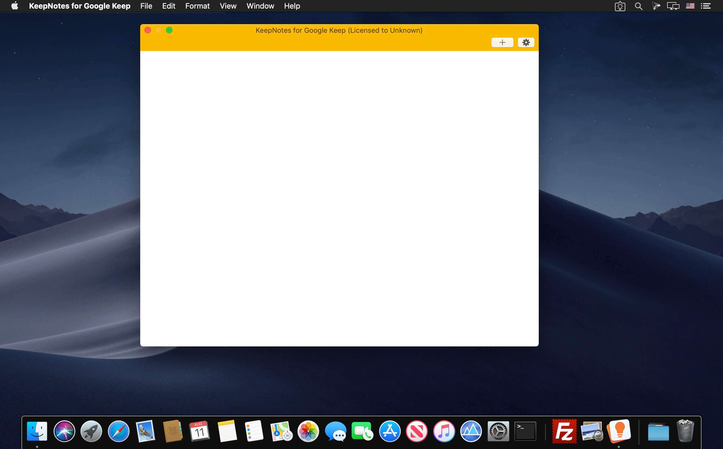Click the Format menu item
This screenshot has height=449, width=723.
click(x=197, y=6)
